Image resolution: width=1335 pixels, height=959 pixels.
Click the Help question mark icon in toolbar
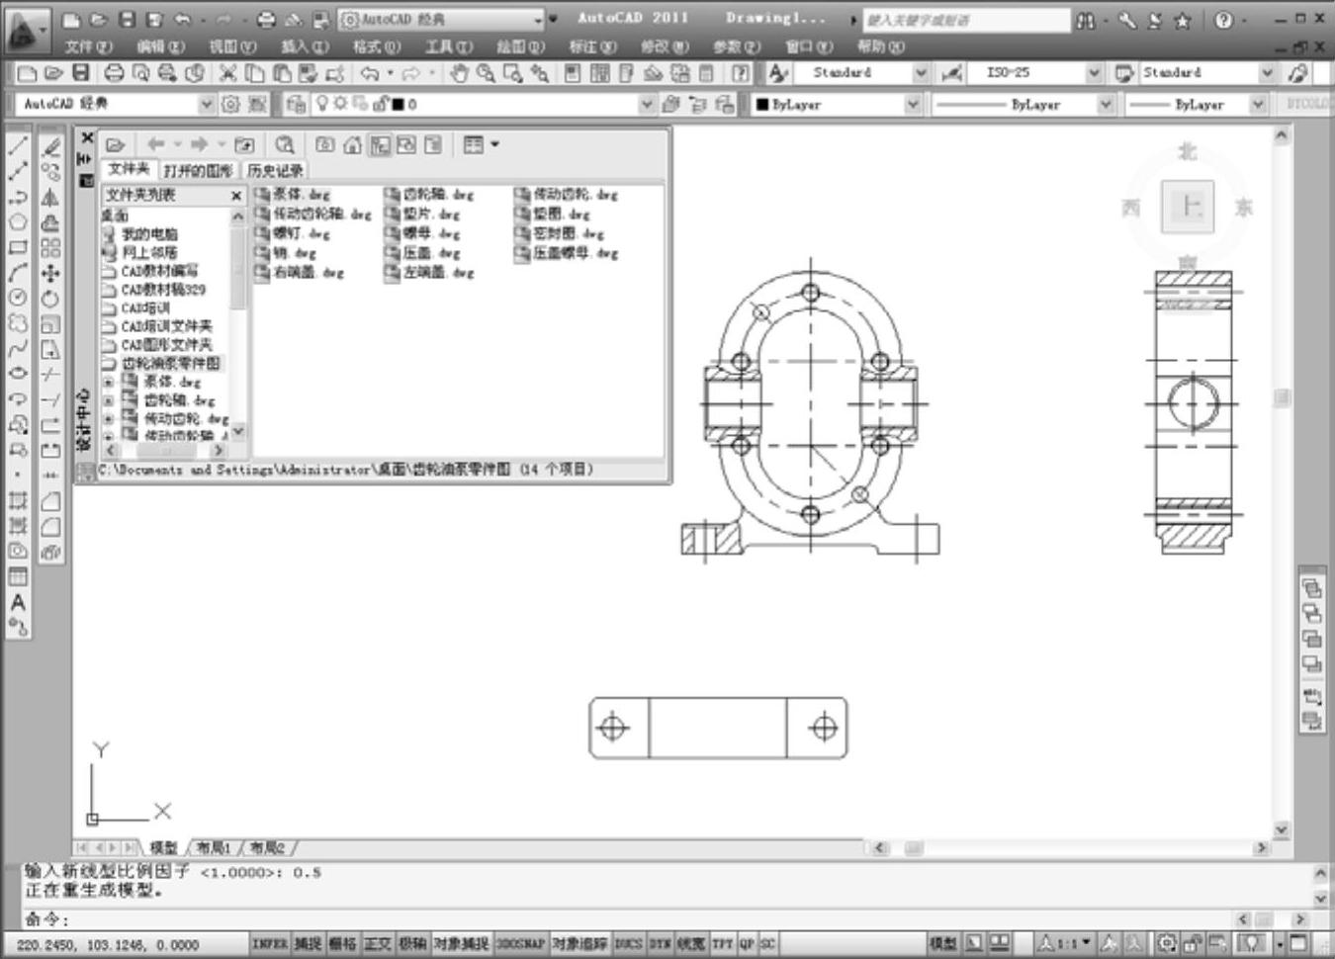pos(741,73)
